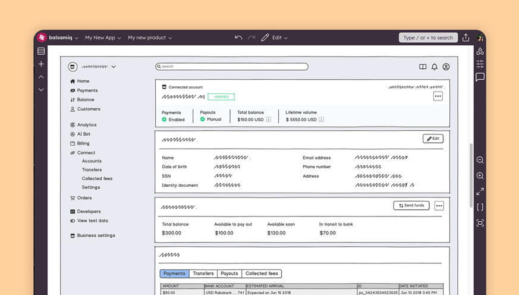Click the zoom in magnifier icon

tap(480, 176)
